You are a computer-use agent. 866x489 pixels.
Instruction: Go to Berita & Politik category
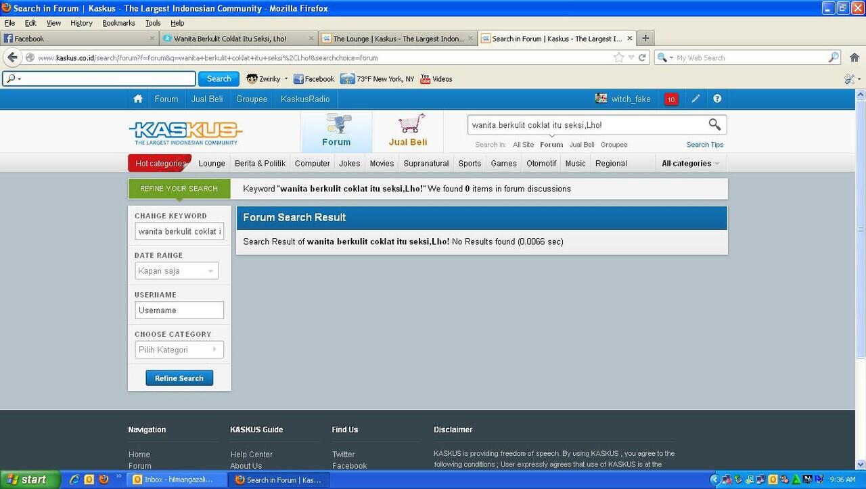click(260, 163)
